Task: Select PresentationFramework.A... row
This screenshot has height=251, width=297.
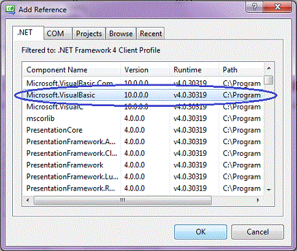Action: (143, 141)
